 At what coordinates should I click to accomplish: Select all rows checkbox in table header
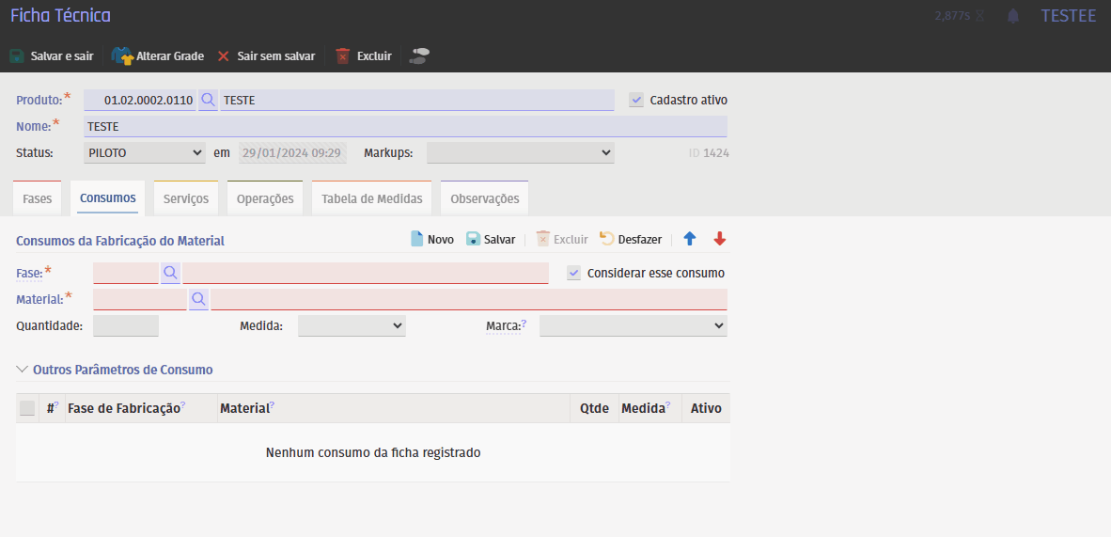pos(27,408)
